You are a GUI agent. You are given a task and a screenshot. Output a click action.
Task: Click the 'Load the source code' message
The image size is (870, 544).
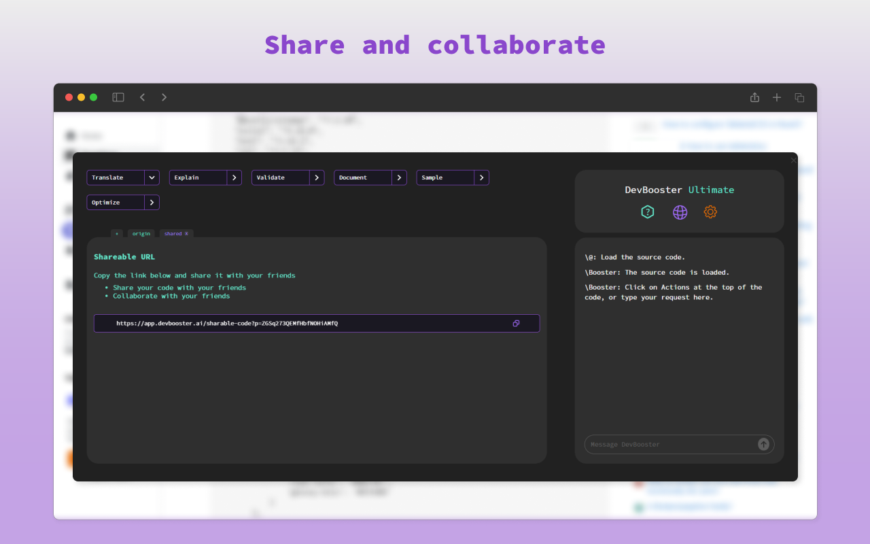pyautogui.click(x=635, y=258)
